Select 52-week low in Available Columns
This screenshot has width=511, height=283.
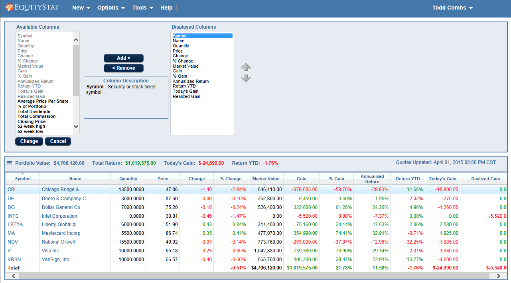31,131
